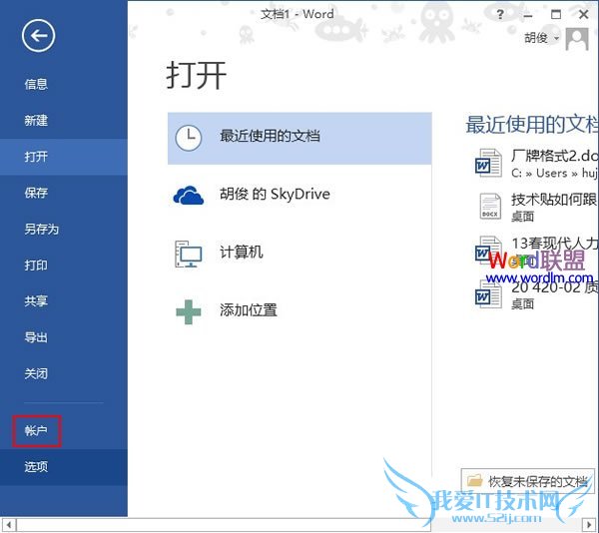Viewport: 599px width, 533px height.
Task: Click the horizontal scrollbar left arrow
Action: 8,525
